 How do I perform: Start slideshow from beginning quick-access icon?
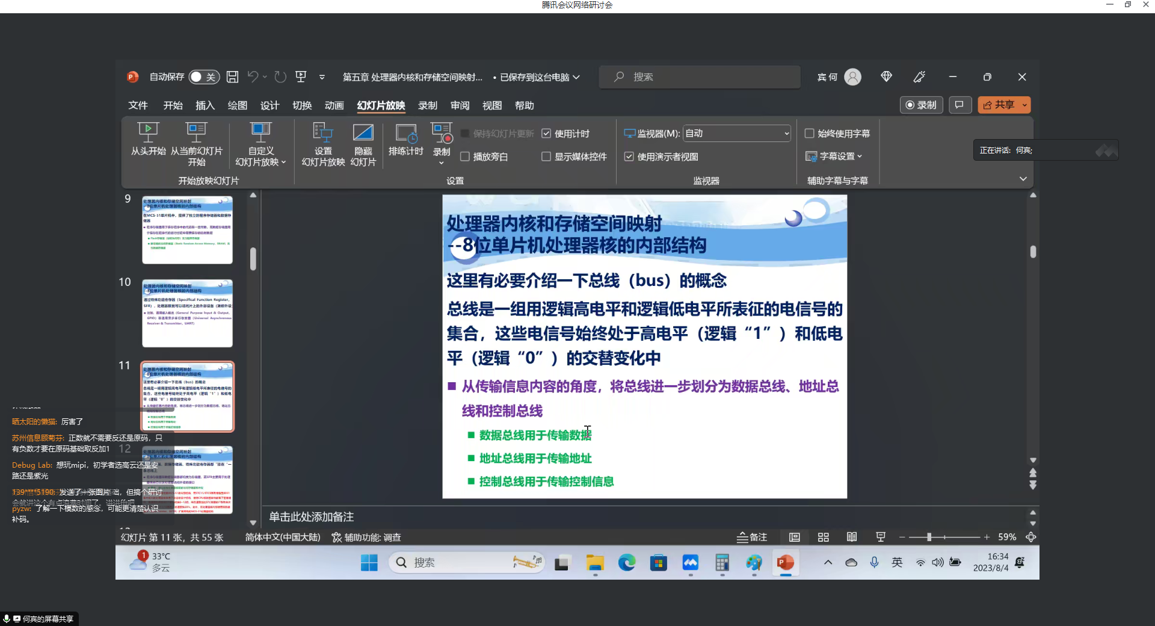tap(301, 77)
